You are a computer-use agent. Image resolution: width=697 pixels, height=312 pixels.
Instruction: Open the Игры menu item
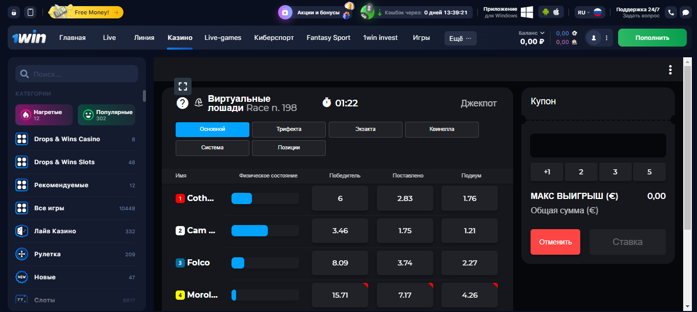pyautogui.click(x=421, y=37)
